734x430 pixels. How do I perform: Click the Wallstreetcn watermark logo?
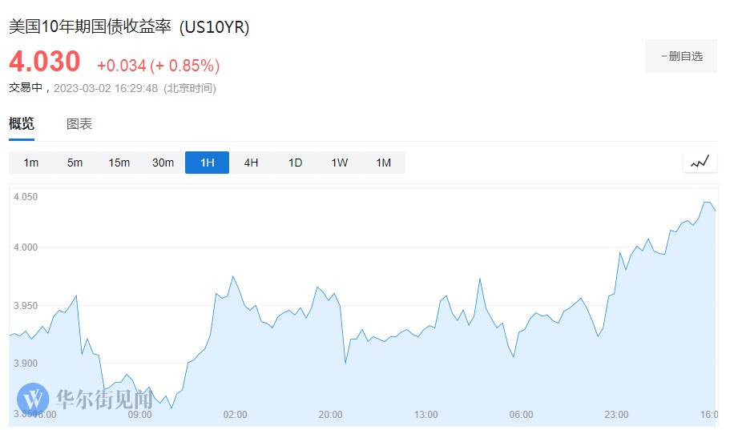(34, 398)
